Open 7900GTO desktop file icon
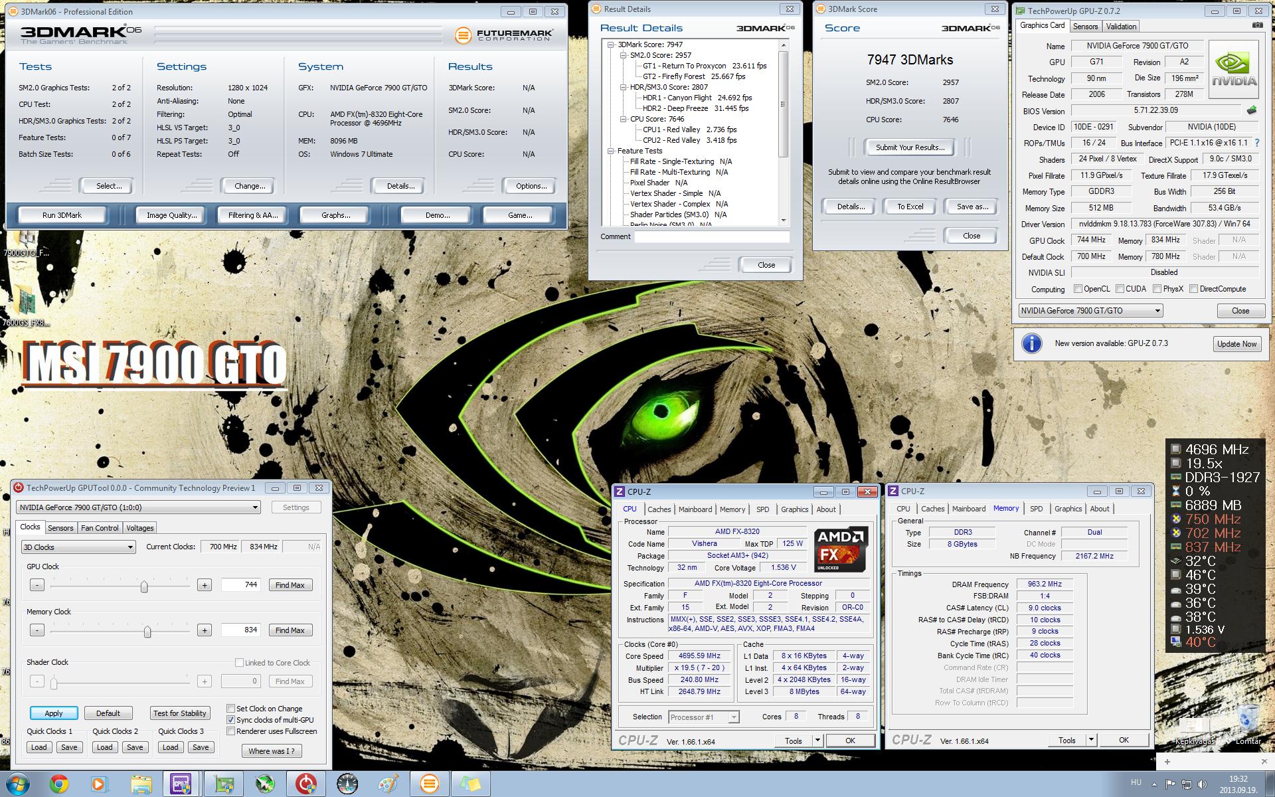This screenshot has height=797, width=1275. [25, 242]
